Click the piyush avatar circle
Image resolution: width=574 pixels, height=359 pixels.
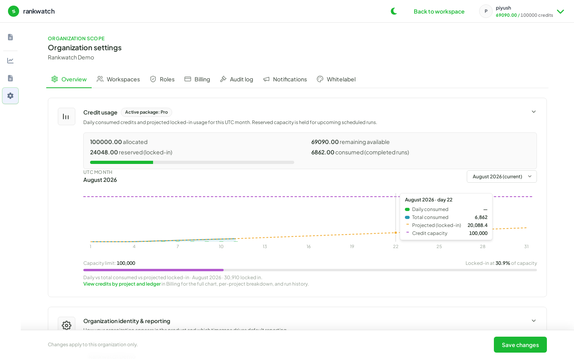(x=486, y=11)
